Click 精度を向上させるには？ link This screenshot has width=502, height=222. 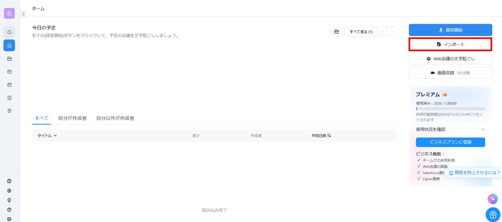(475, 173)
